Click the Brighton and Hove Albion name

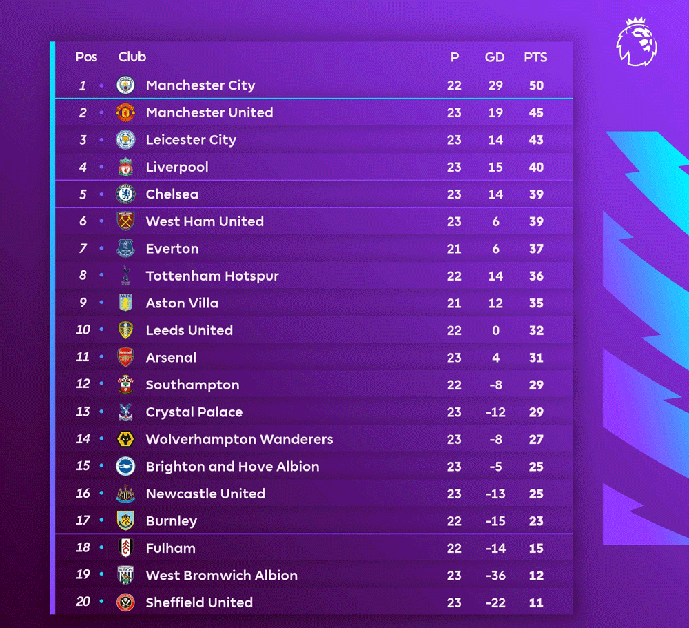232,467
